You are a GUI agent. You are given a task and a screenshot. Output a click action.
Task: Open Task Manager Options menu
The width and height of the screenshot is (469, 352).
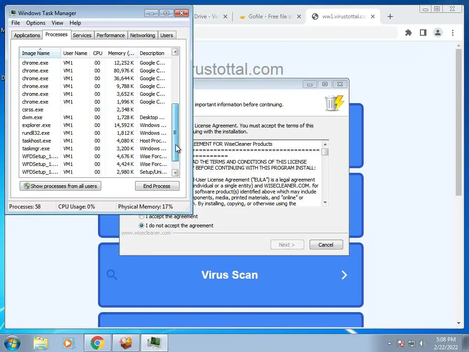tap(36, 23)
